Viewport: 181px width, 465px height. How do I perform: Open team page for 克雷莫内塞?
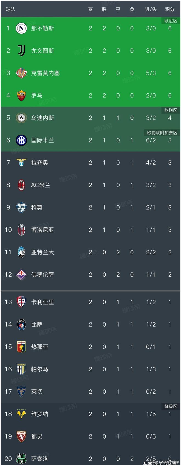click(45, 73)
